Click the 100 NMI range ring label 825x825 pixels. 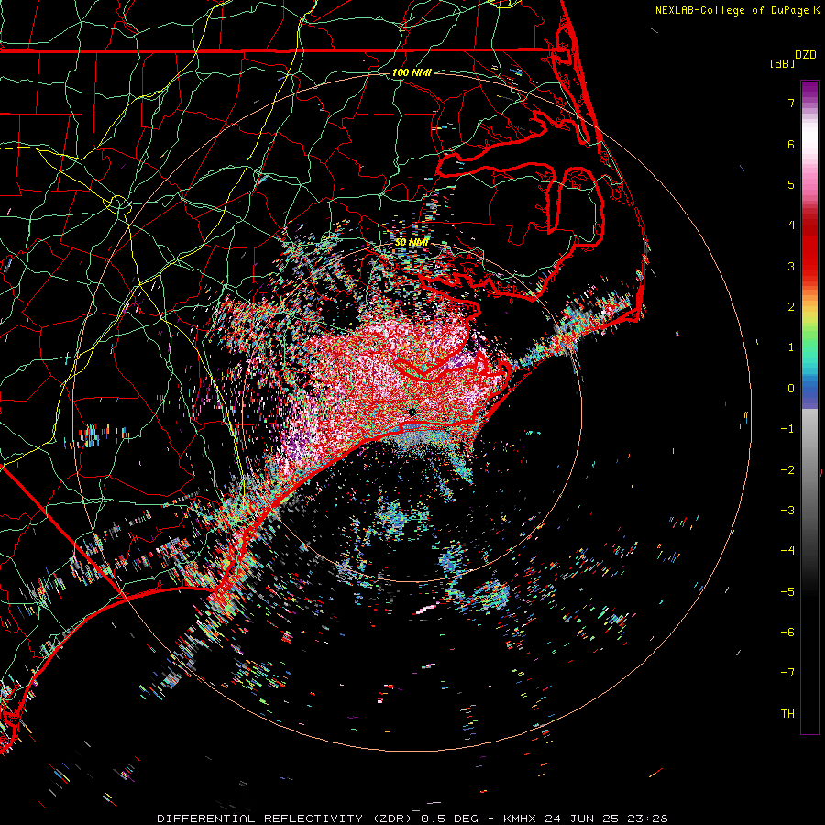pyautogui.click(x=412, y=72)
